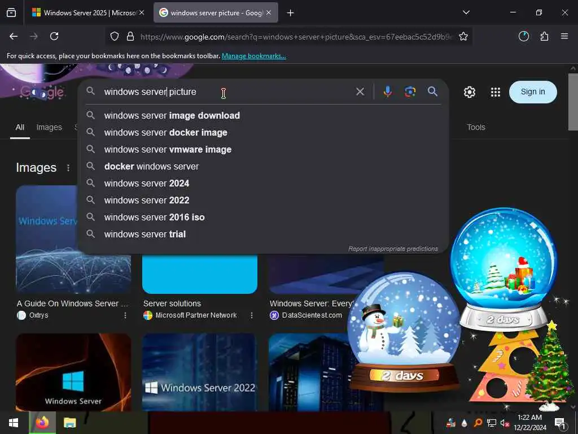Open the notification center icon
This screenshot has width=578, height=434.
559,423
